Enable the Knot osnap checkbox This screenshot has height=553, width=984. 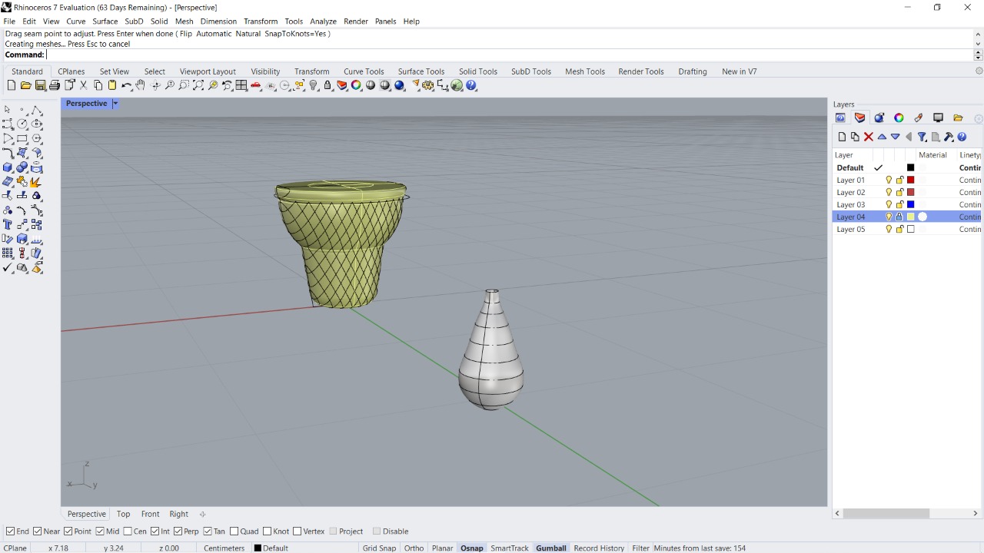(x=268, y=531)
